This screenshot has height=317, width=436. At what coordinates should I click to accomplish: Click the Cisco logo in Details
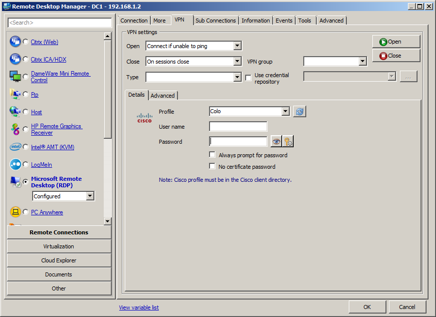coord(145,118)
